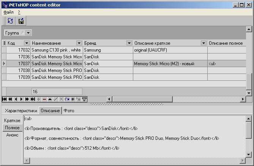Click the footer count field showing 16

tap(57, 91)
